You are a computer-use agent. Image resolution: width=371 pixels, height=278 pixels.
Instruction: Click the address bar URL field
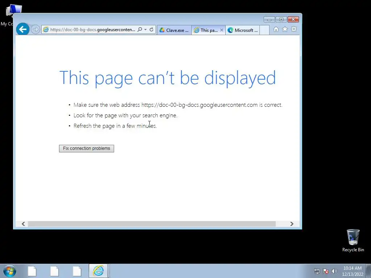tap(92, 30)
